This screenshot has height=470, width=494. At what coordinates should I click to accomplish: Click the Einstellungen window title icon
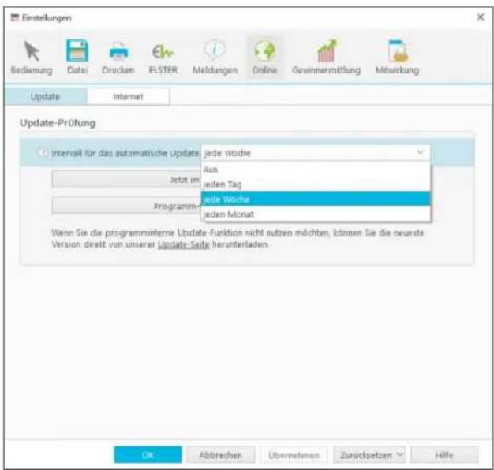pyautogui.click(x=14, y=17)
